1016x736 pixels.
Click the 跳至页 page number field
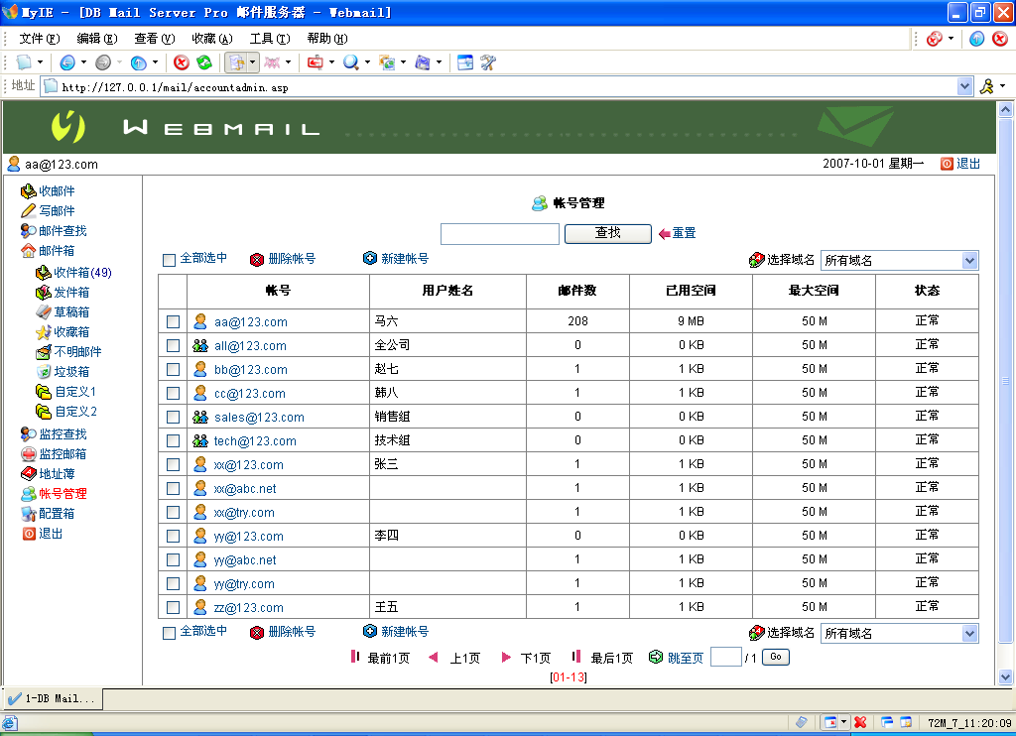725,657
